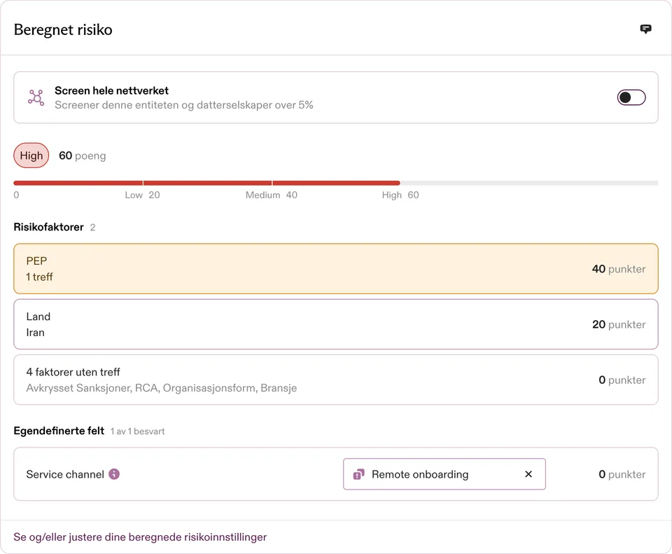This screenshot has width=672, height=554.
Task: Open the comments icon in header
Action: click(x=645, y=29)
